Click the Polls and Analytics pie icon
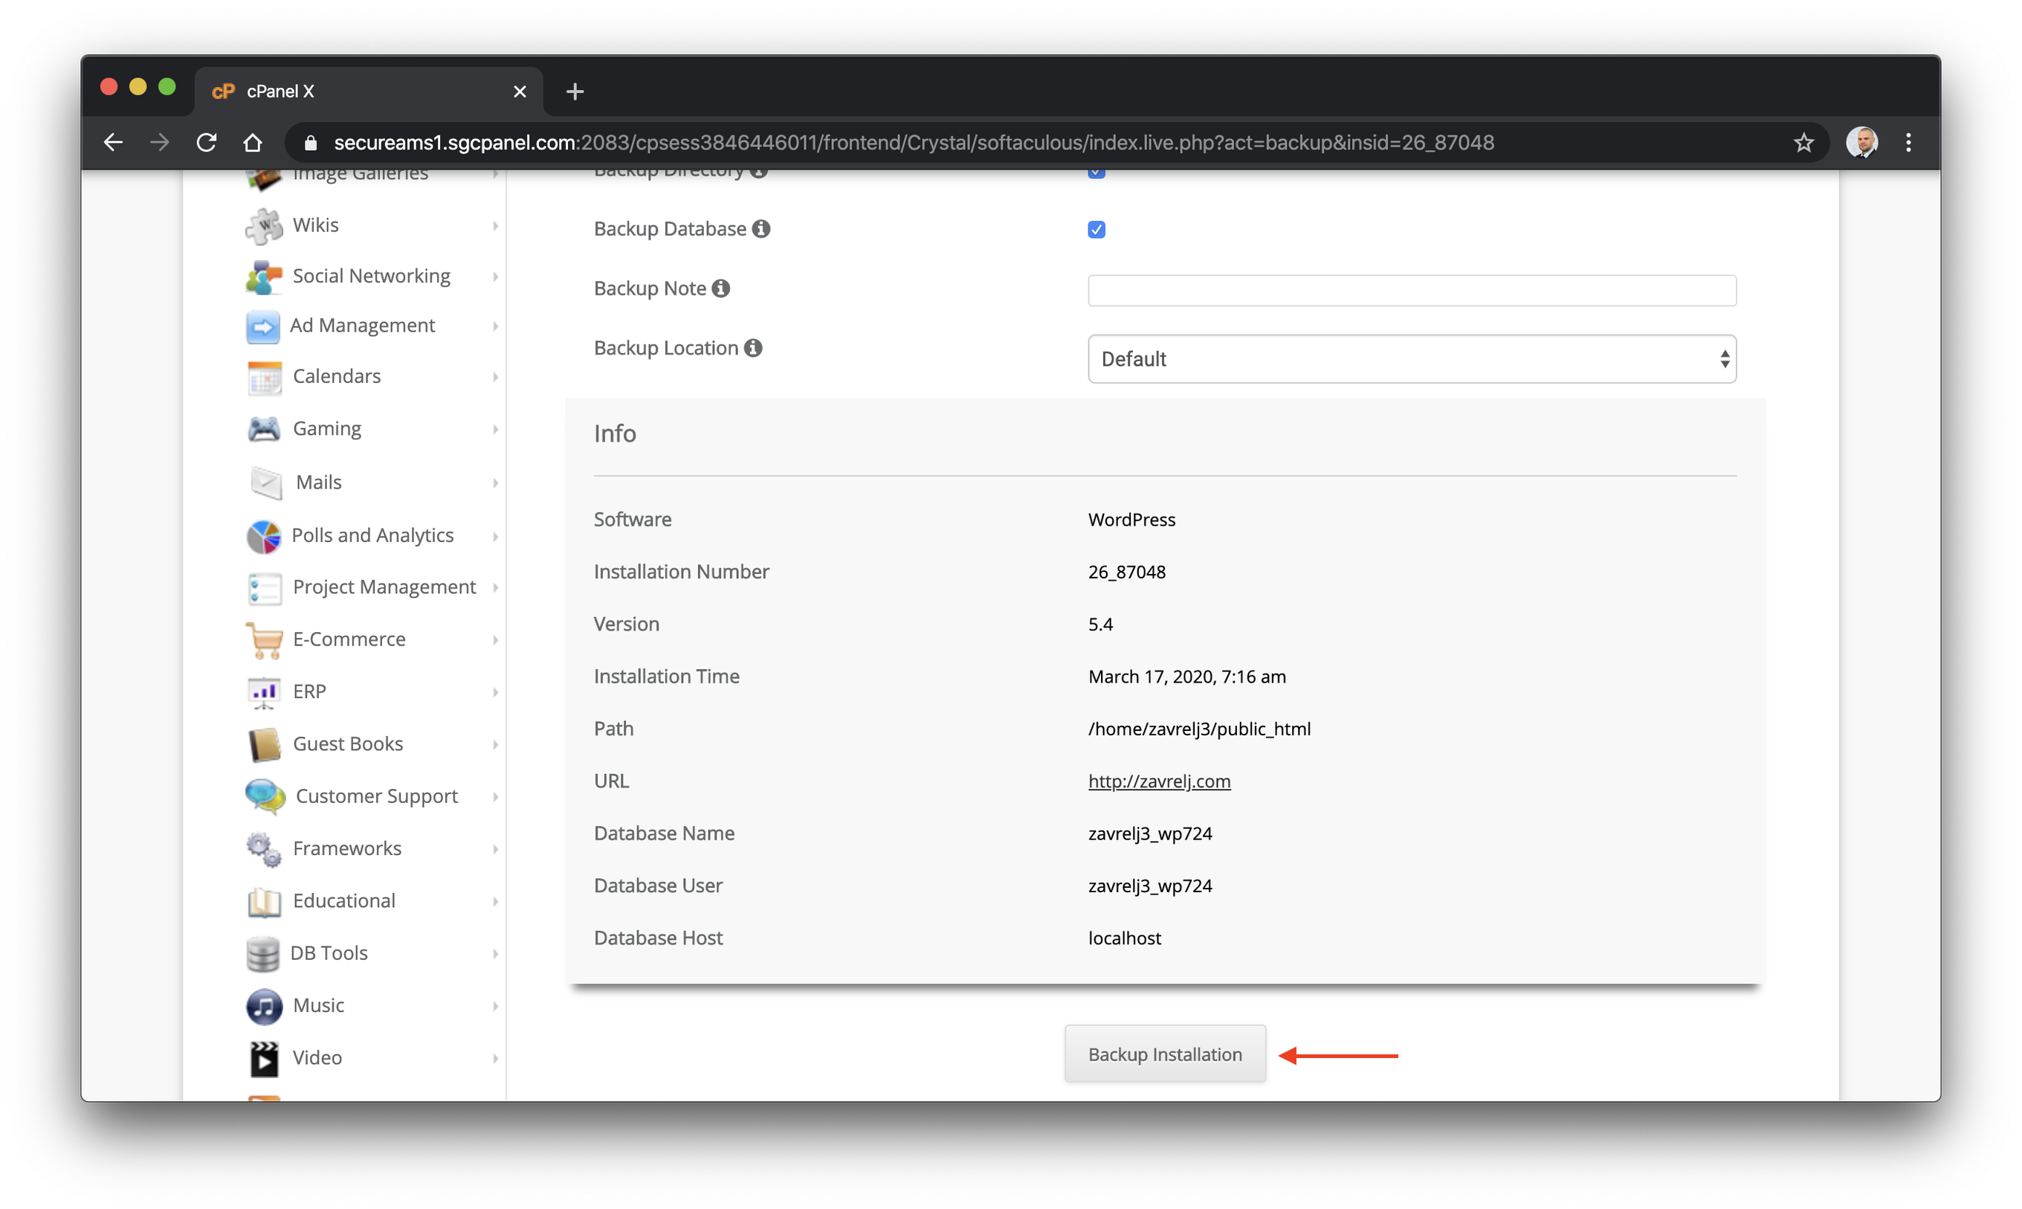This screenshot has height=1209, width=2022. pyautogui.click(x=263, y=536)
